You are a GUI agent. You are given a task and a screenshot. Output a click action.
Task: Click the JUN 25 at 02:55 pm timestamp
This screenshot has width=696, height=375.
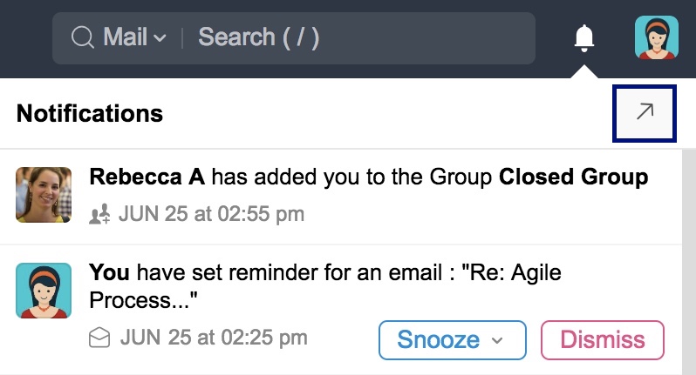[211, 214]
